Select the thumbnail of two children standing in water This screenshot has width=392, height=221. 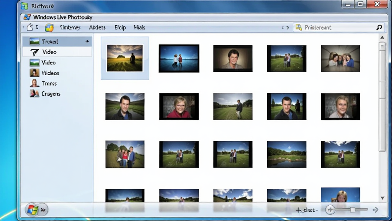pyautogui.click(x=179, y=58)
